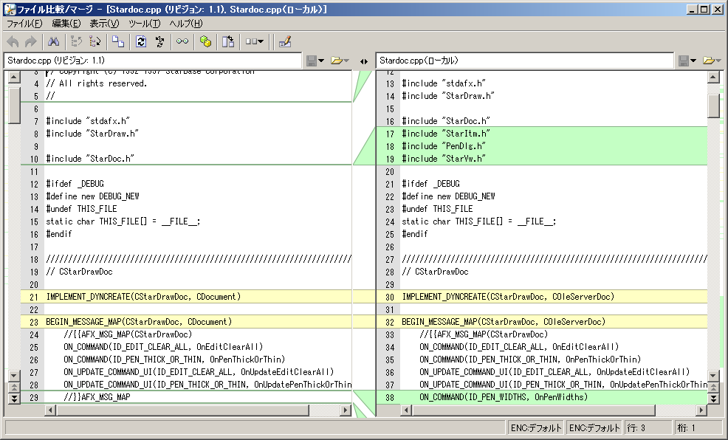Click the Redo arrow in the toolbar

coord(31,42)
